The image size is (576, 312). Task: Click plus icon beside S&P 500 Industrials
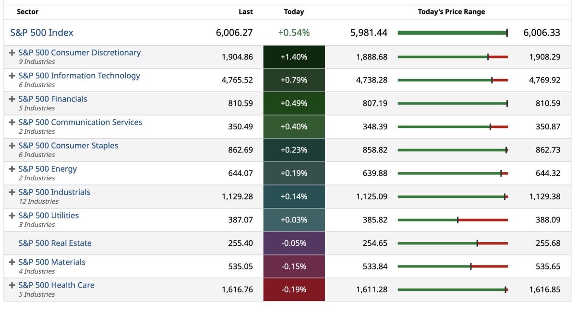pyautogui.click(x=12, y=192)
